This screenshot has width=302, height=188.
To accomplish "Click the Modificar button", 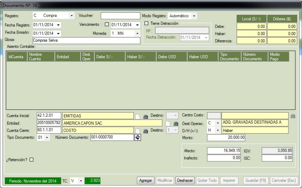I will coord(165,180).
